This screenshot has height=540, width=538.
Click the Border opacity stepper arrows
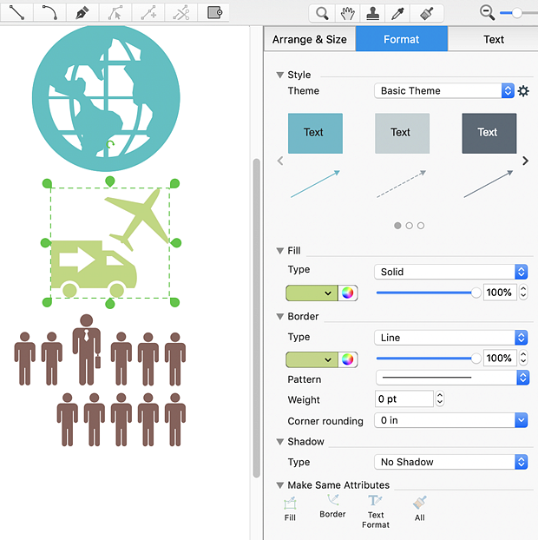[523, 359]
